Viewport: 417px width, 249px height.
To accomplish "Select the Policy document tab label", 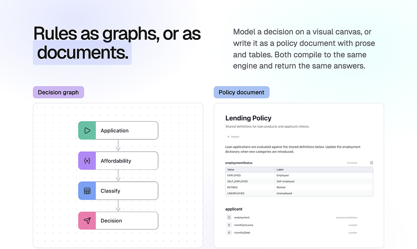I will 242,93.
